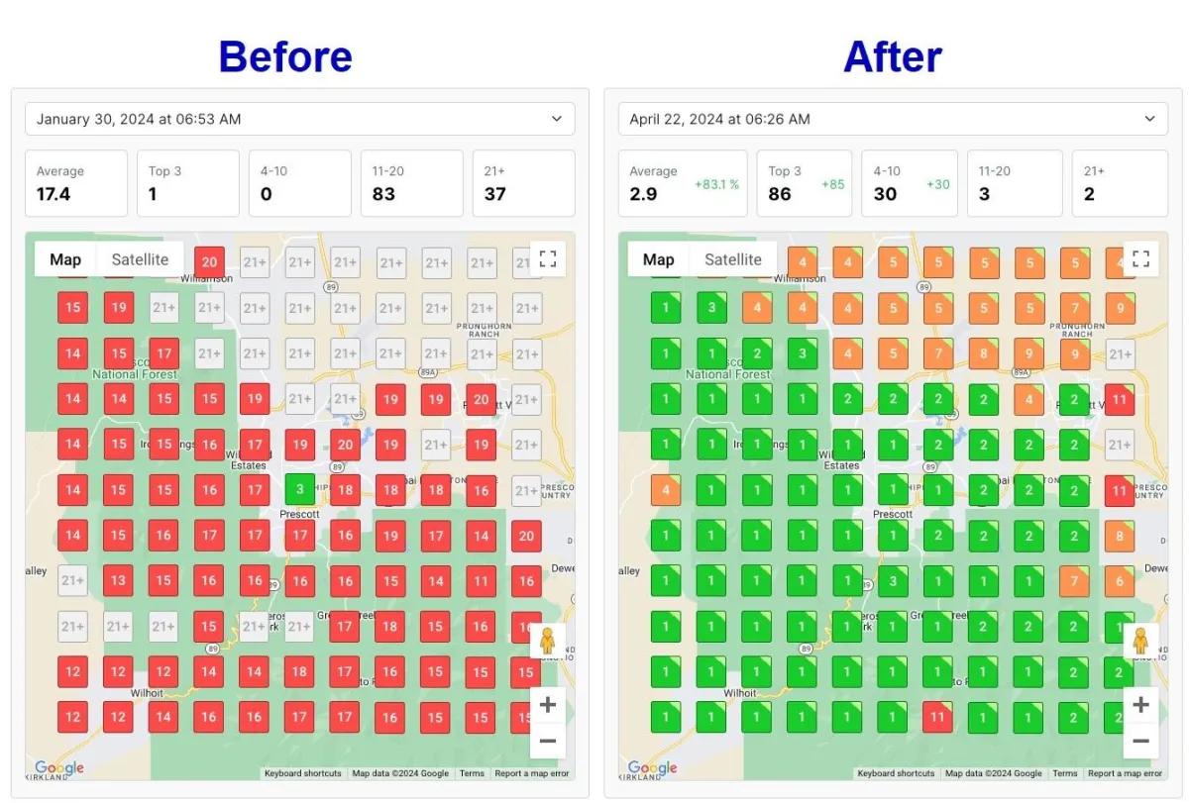Click the green rank 3 marker near Prescott
The height and width of the screenshot is (803, 1189).
[x=299, y=489]
